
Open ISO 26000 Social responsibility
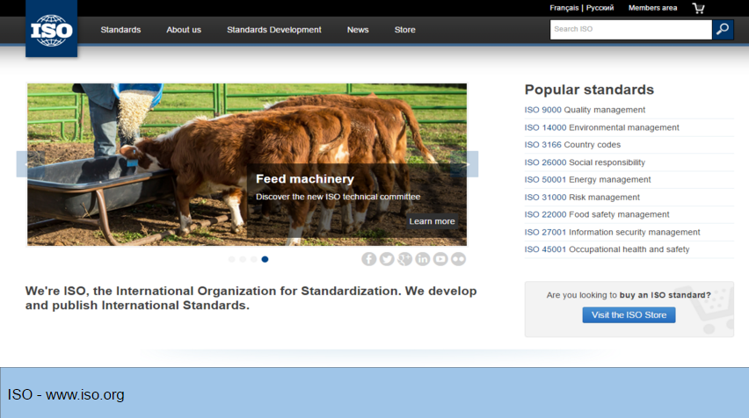[x=585, y=162]
